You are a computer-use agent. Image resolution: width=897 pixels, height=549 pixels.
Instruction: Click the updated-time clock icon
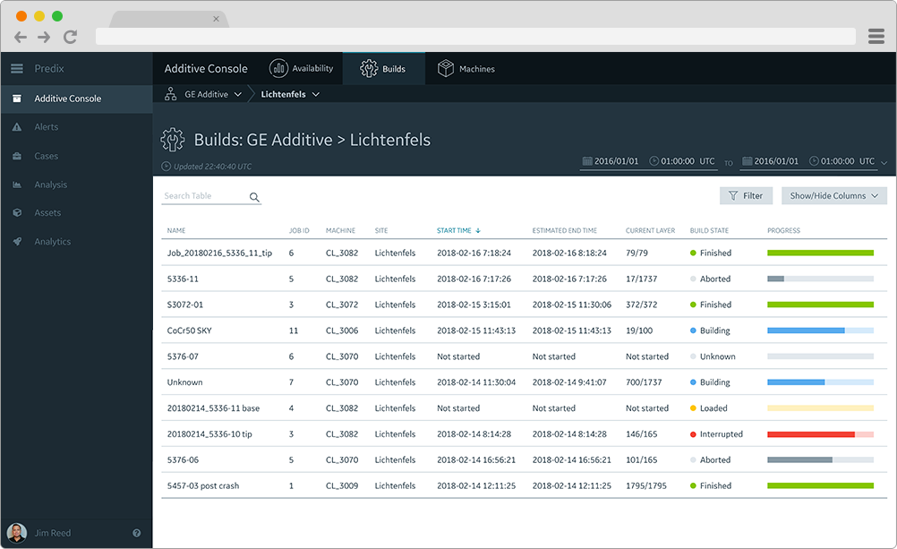tap(166, 167)
